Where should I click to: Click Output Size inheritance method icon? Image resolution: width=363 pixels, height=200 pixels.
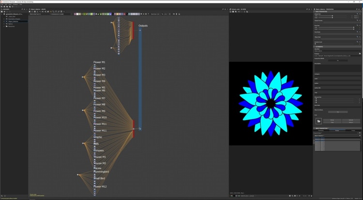pos(357,14)
